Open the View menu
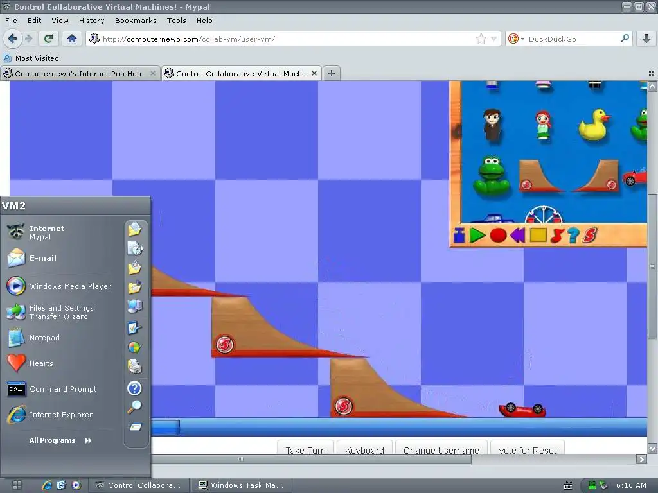Viewport: 658px width, 493px height. [60, 21]
